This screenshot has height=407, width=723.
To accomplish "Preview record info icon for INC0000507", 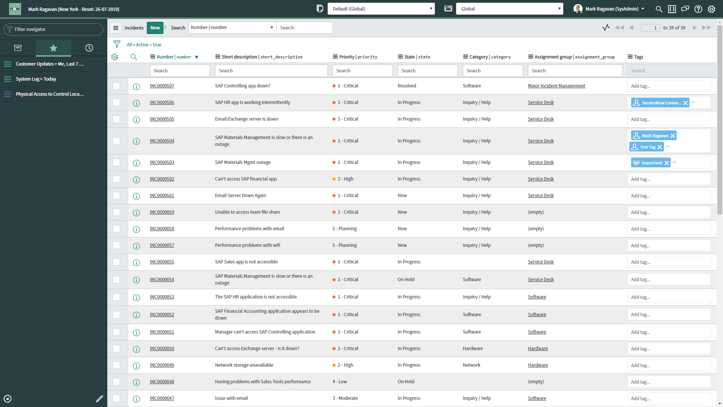I will (136, 86).
